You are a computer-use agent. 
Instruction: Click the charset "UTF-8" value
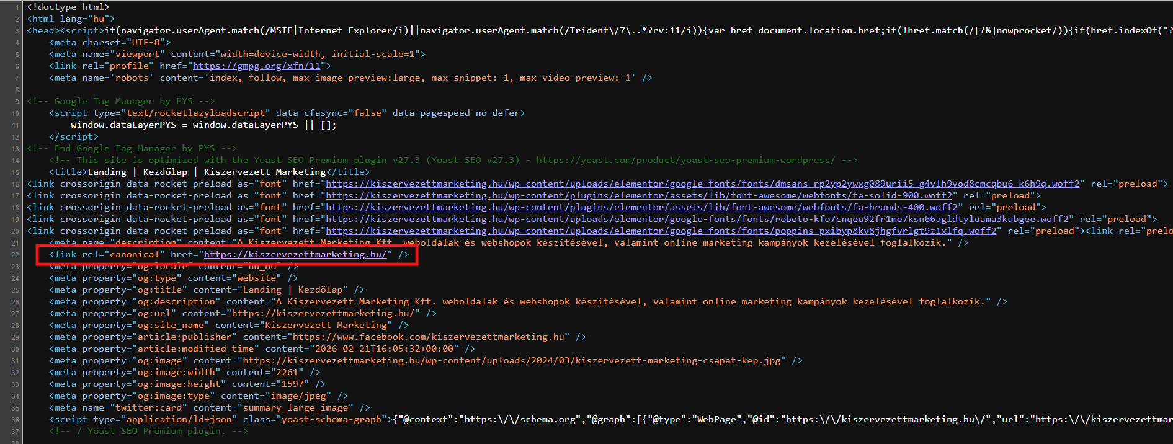pyautogui.click(x=146, y=42)
